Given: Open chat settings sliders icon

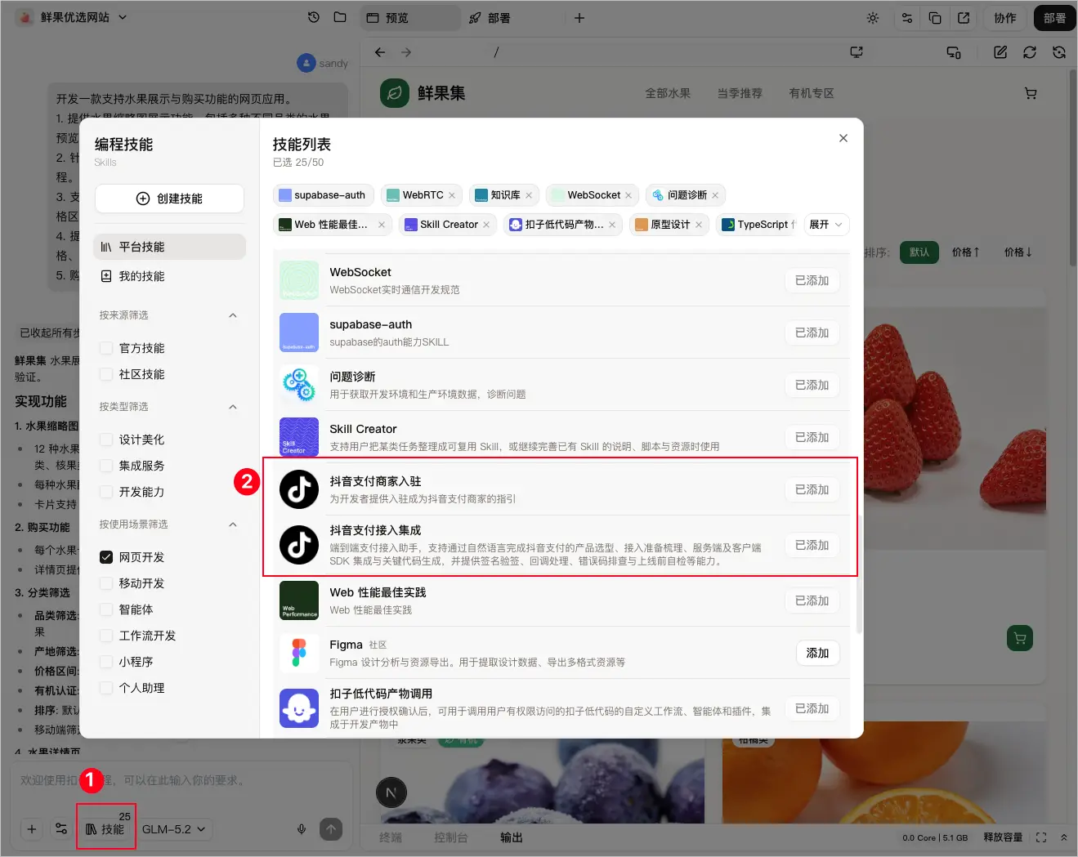Looking at the screenshot, I should [61, 829].
